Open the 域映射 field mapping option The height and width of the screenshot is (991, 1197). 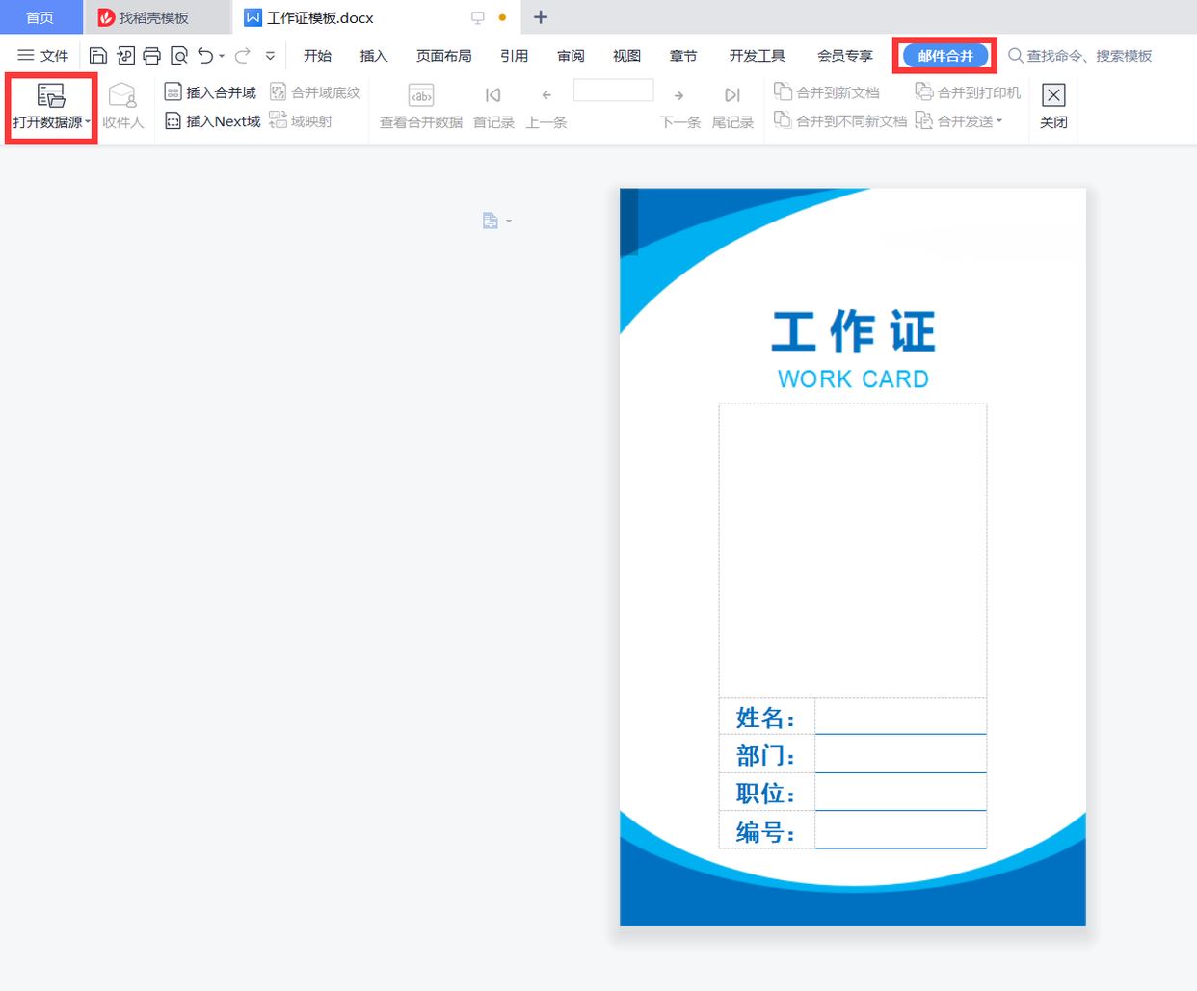(x=301, y=121)
